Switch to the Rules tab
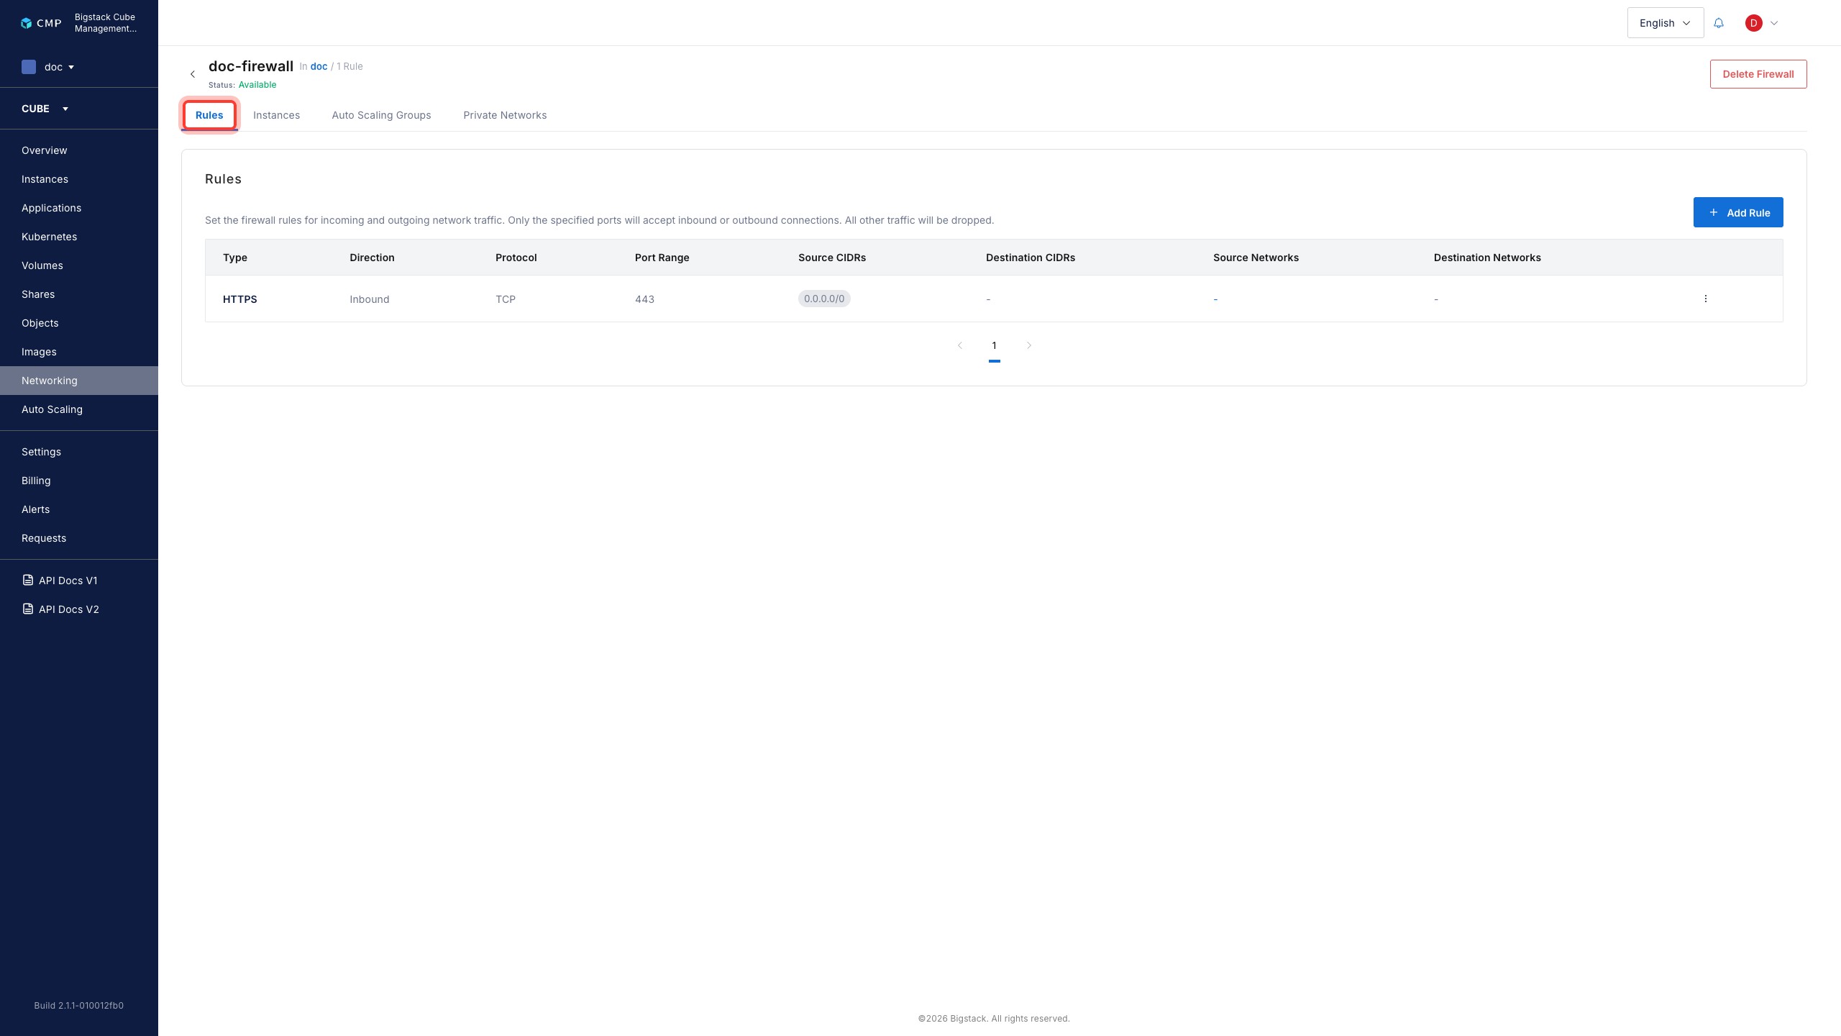Image resolution: width=1841 pixels, height=1036 pixels. [x=209, y=115]
